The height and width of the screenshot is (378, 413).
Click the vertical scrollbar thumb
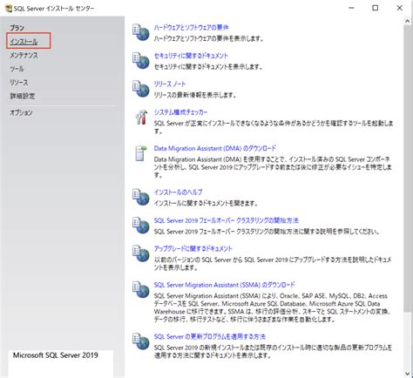tap(408, 169)
